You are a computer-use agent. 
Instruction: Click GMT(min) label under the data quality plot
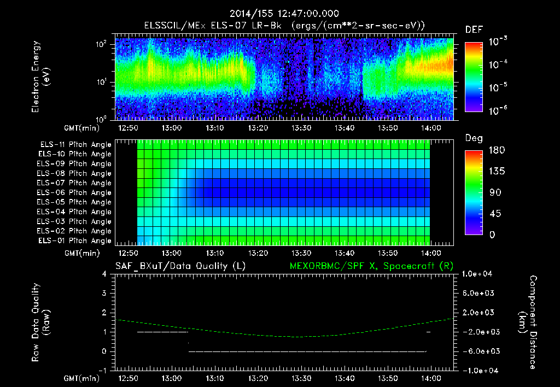(x=82, y=379)
